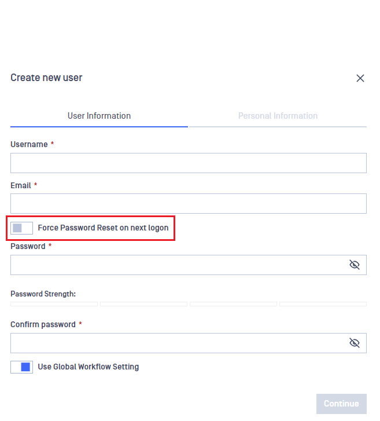Screen dimensions: 380x421
Task: Click the Continue button
Action: point(341,404)
